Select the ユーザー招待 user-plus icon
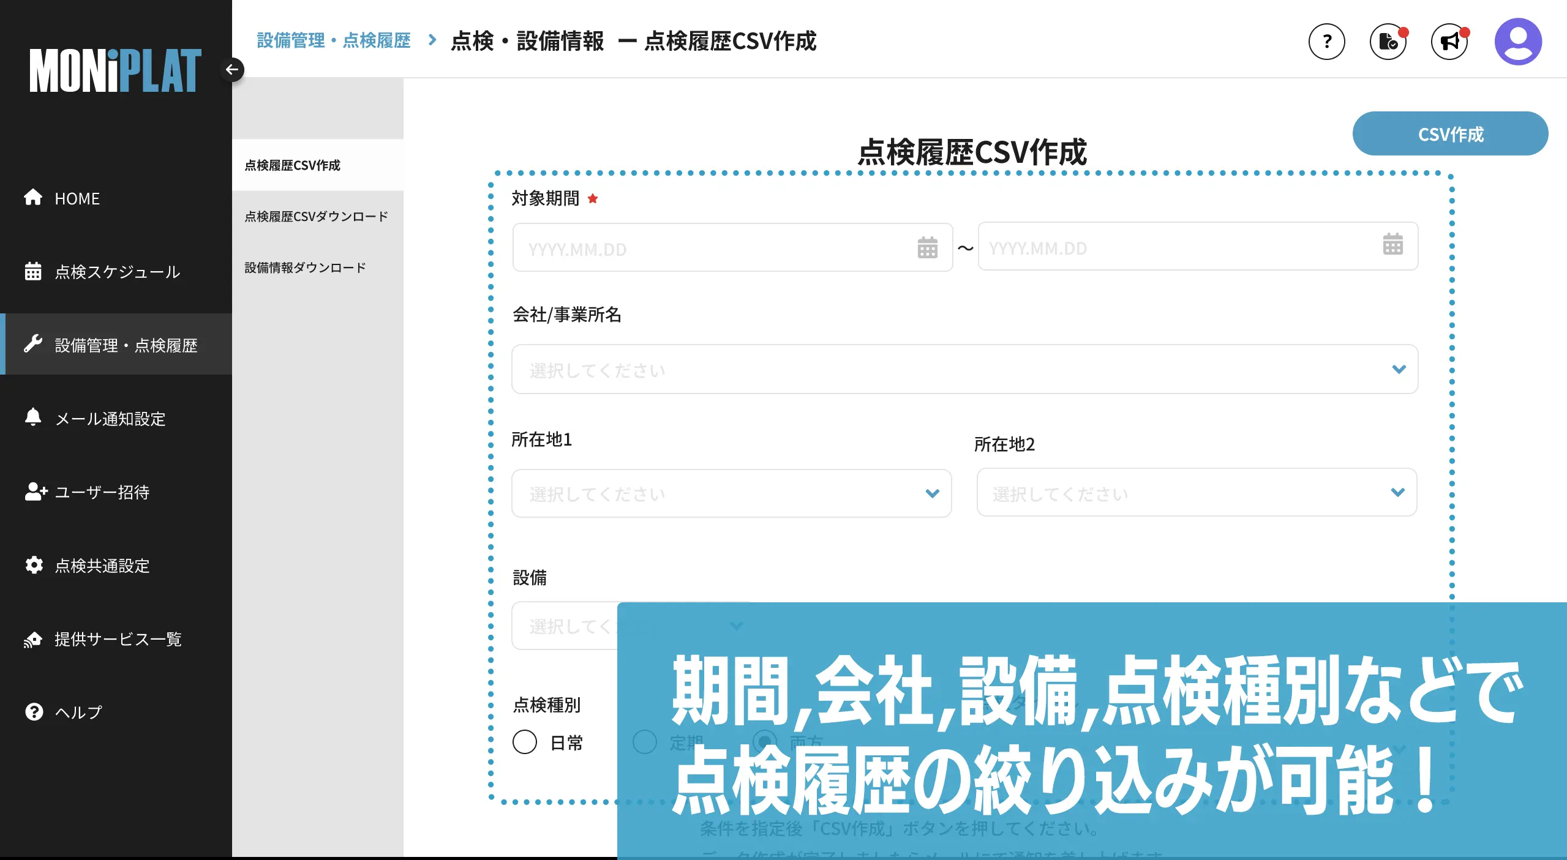1567x860 pixels. coord(36,492)
